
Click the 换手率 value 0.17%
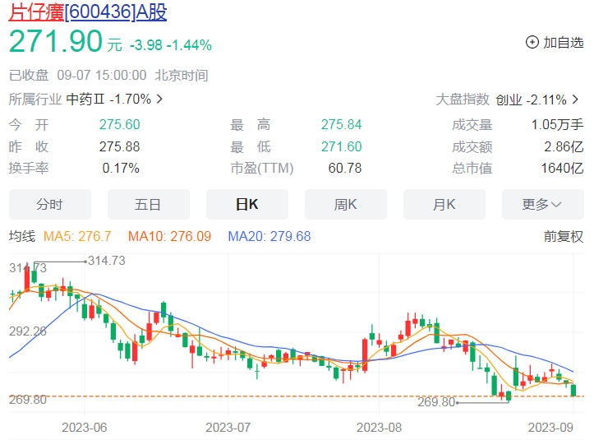click(121, 168)
